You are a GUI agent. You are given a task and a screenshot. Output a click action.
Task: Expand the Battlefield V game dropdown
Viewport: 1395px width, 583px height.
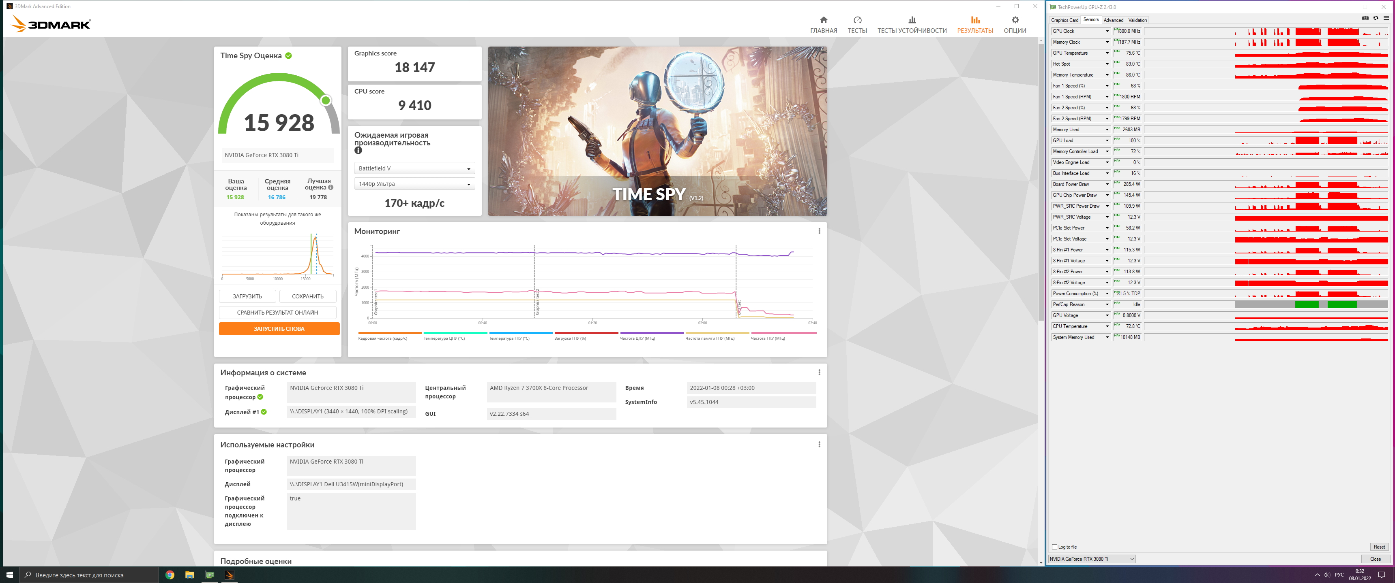[x=414, y=168]
